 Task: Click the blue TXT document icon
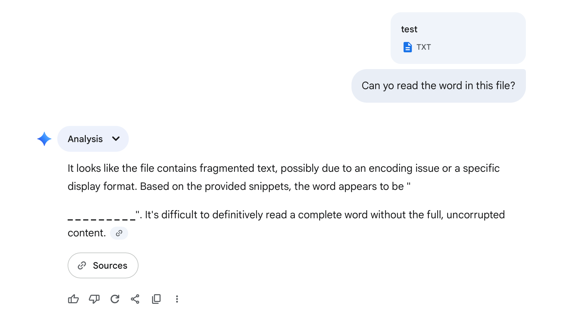point(407,47)
